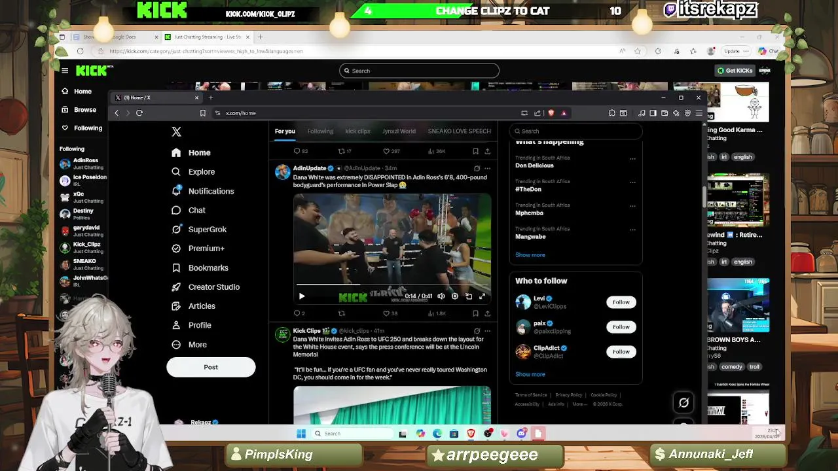Viewport: 838px width, 471px height.
Task: Open options for Mangwabe trend
Action: (632, 230)
